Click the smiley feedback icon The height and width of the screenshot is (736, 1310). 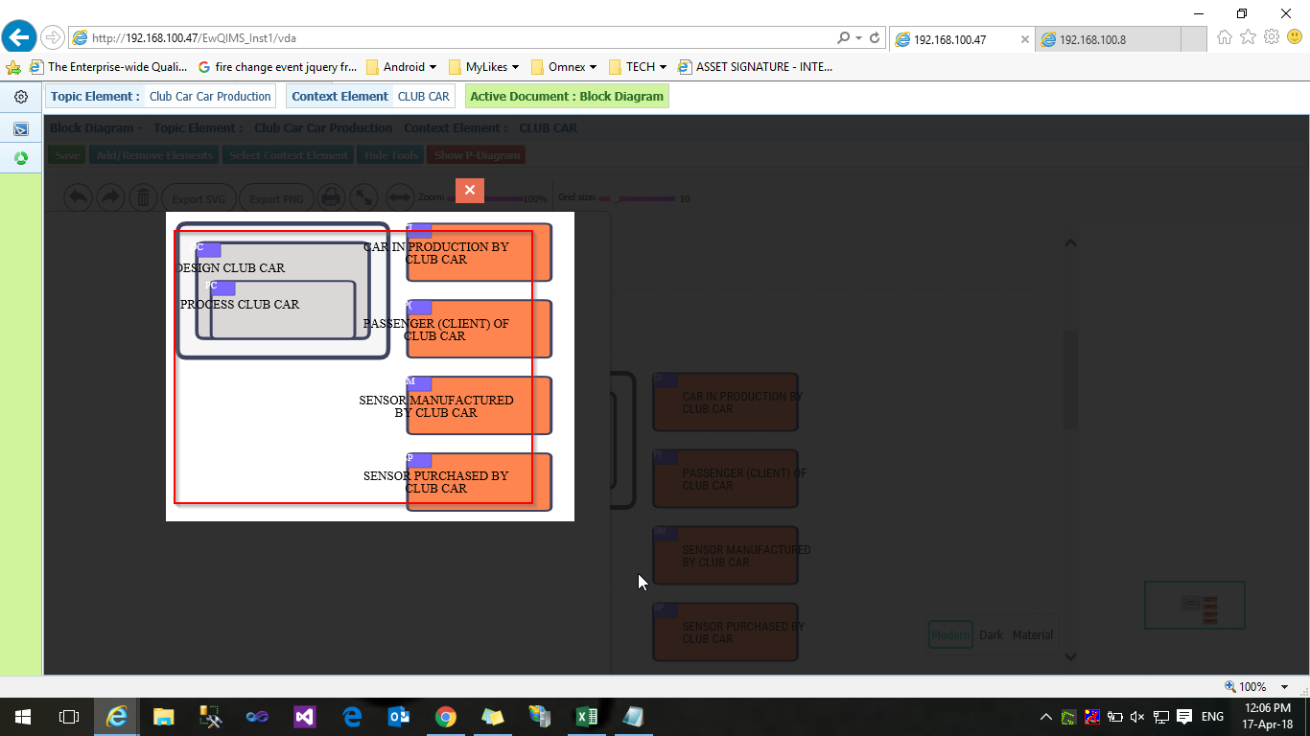coord(1295,37)
